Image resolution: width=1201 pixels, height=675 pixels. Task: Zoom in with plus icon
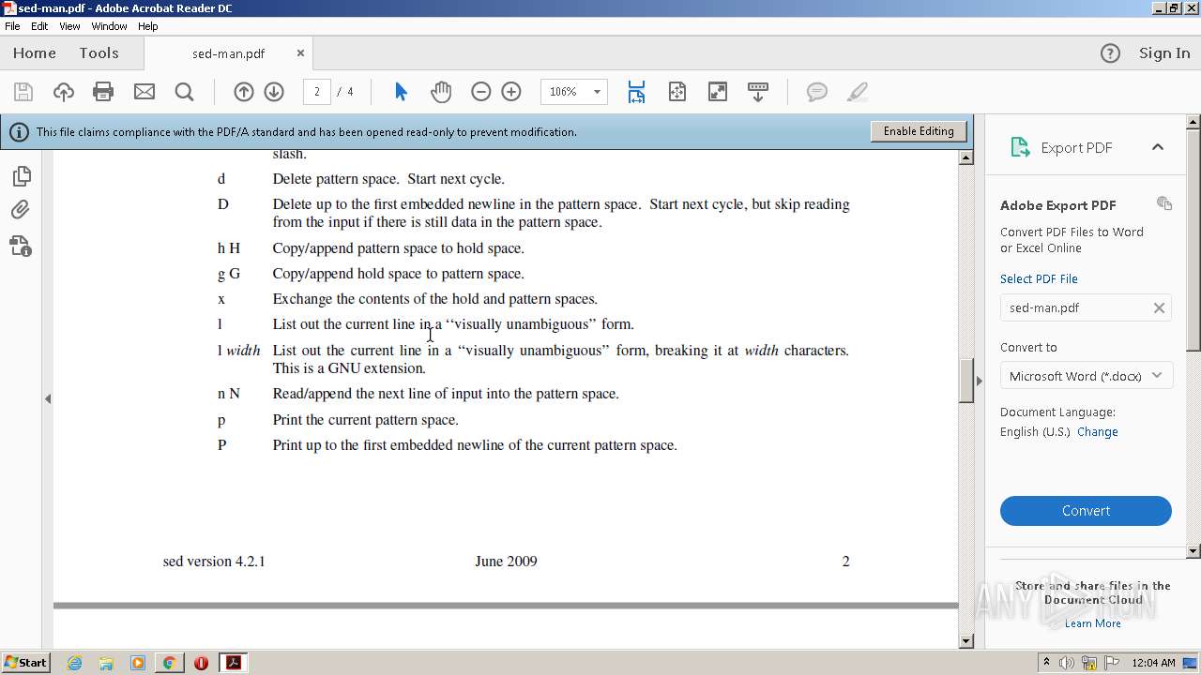[x=511, y=92]
